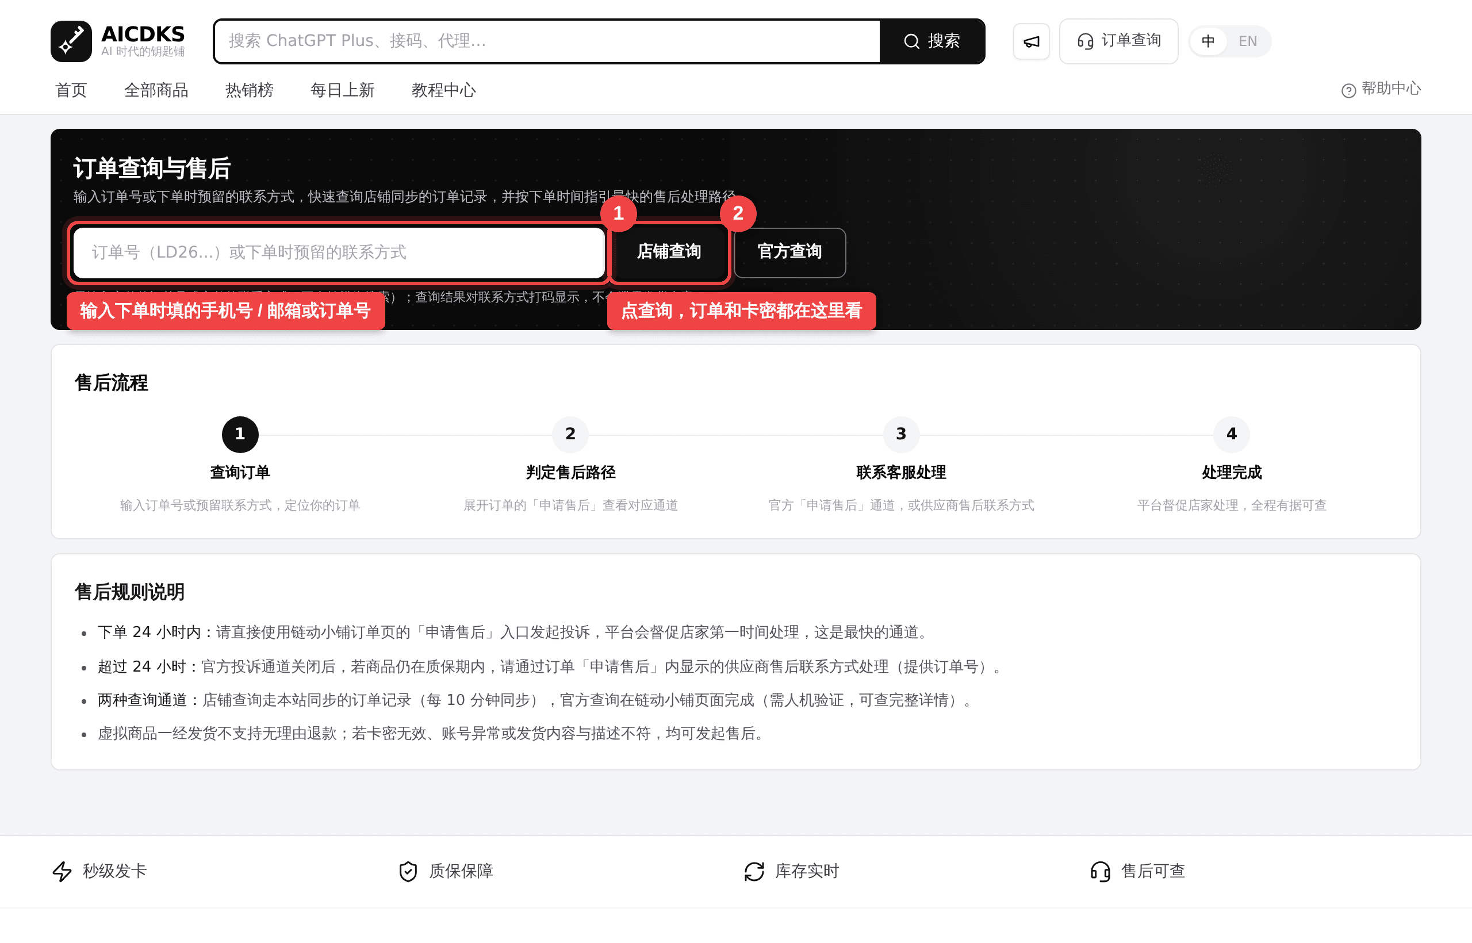1472x943 pixels.
Task: Click the 搜索 button
Action: [x=932, y=41]
